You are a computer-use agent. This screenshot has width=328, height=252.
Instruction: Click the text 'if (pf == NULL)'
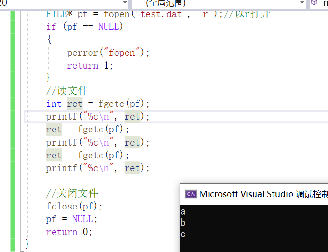pos(85,26)
